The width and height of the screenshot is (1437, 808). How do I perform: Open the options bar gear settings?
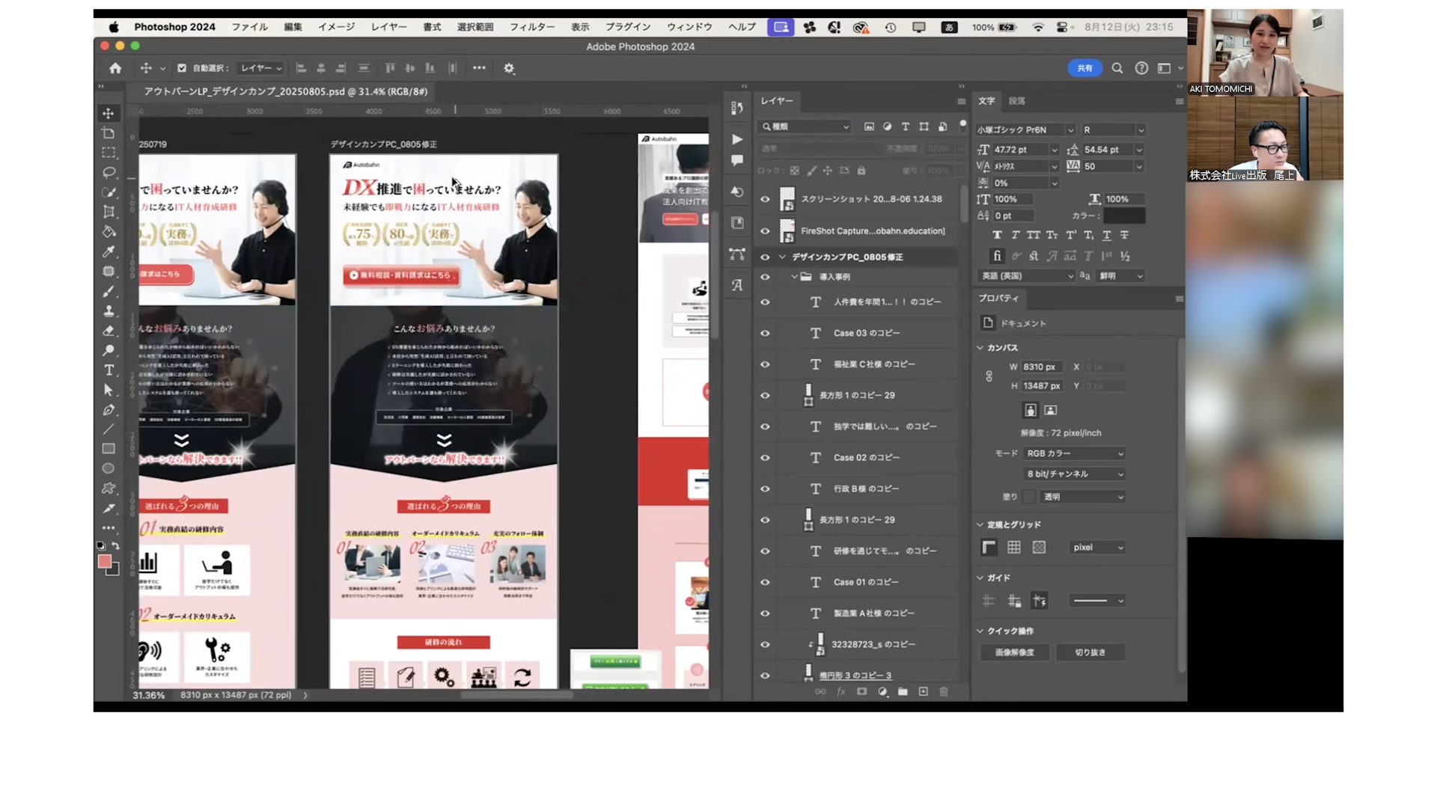(509, 68)
